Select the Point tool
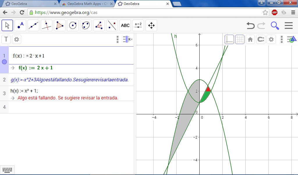Image resolution: width=298 pixels, height=175 pixels. 20,25
